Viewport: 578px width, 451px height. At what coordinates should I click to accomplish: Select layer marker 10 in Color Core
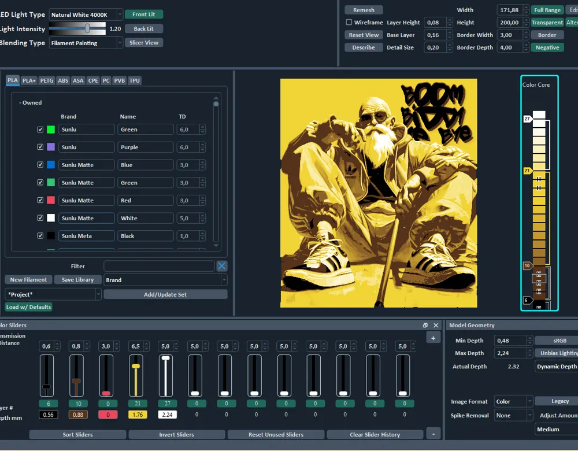tap(527, 265)
